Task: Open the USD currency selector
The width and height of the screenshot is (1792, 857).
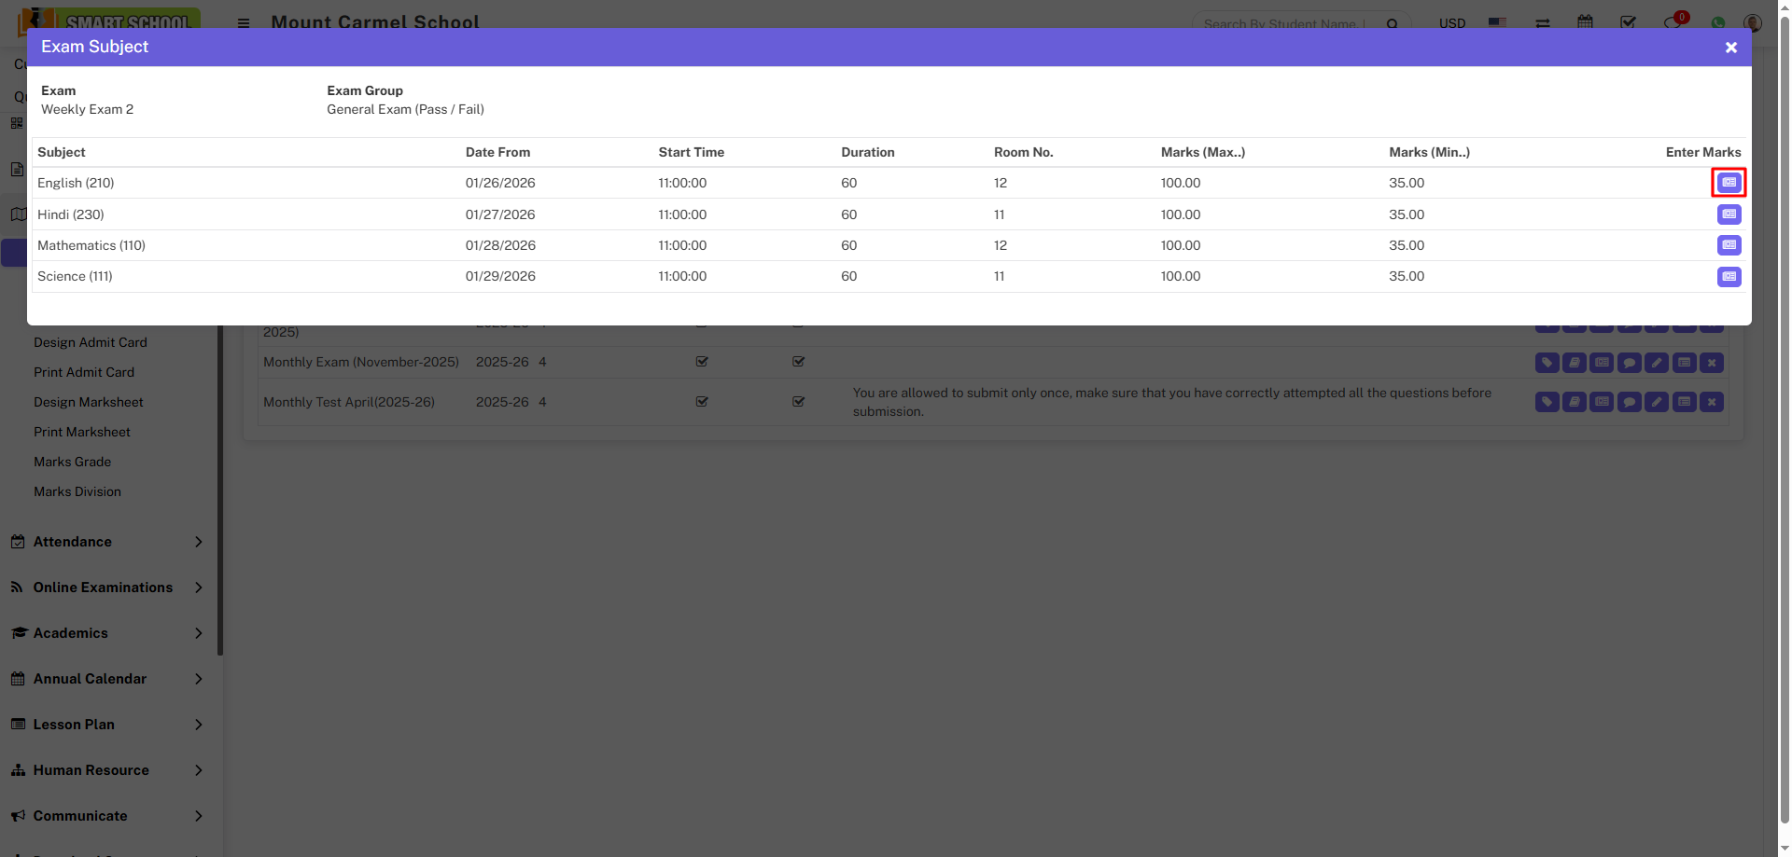Action: point(1451,23)
